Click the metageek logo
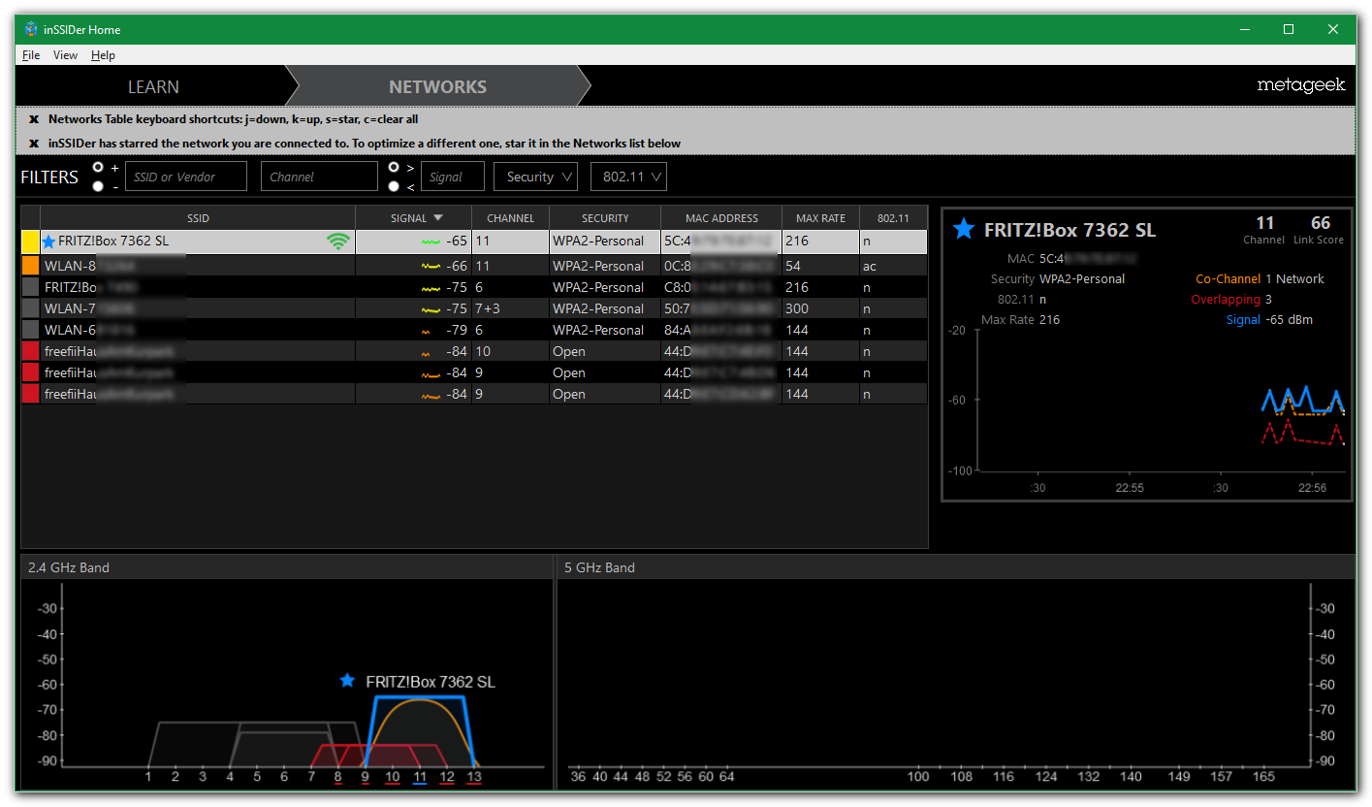Screen dimensions: 1372x807 (x=1301, y=85)
